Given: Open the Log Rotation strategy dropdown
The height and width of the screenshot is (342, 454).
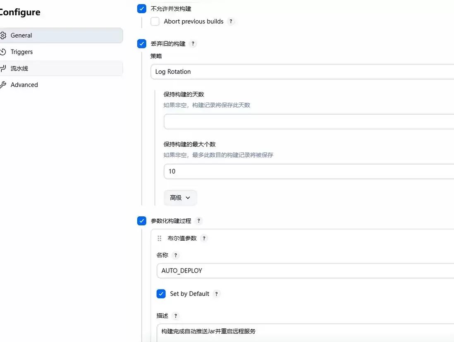Looking at the screenshot, I should point(302,72).
